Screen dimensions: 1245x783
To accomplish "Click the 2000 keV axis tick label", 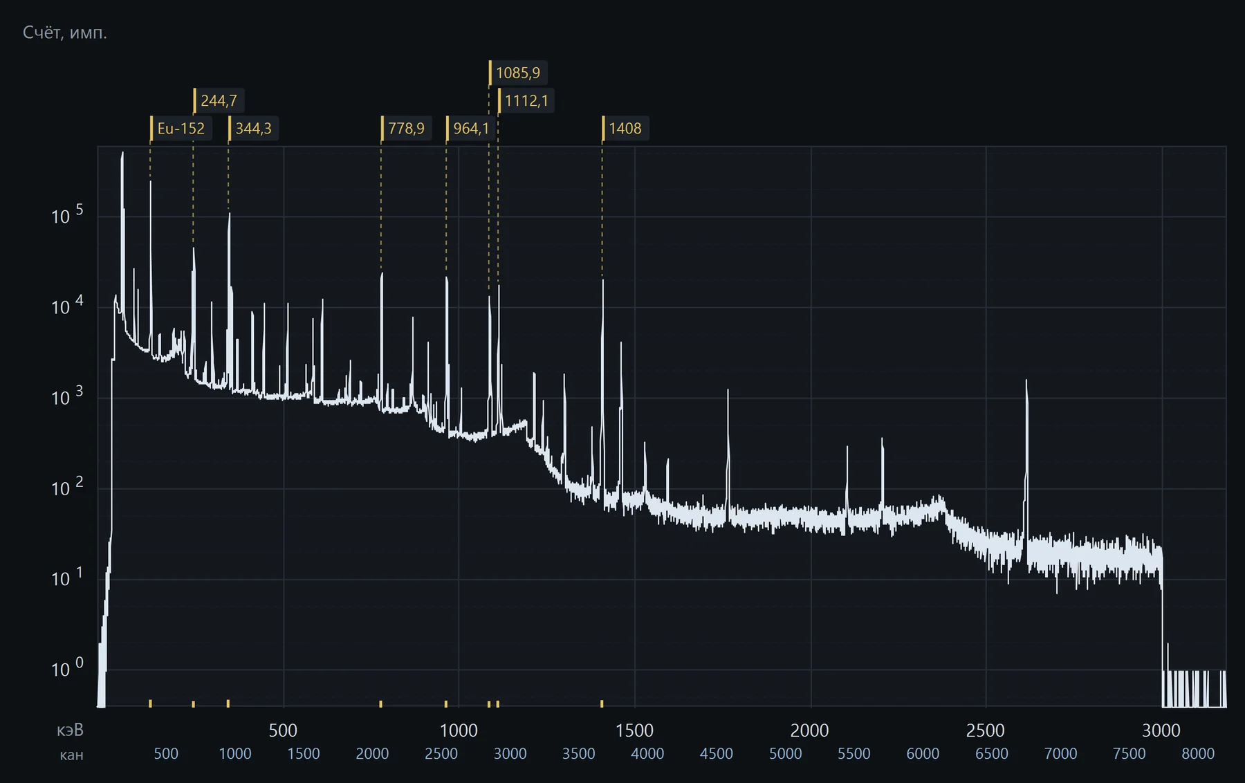I will tap(810, 730).
